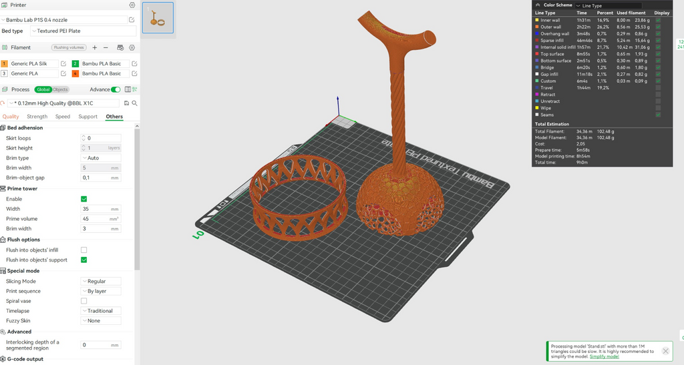The width and height of the screenshot is (684, 365).
Task: Switch to the Speed tab
Action: coord(62,117)
